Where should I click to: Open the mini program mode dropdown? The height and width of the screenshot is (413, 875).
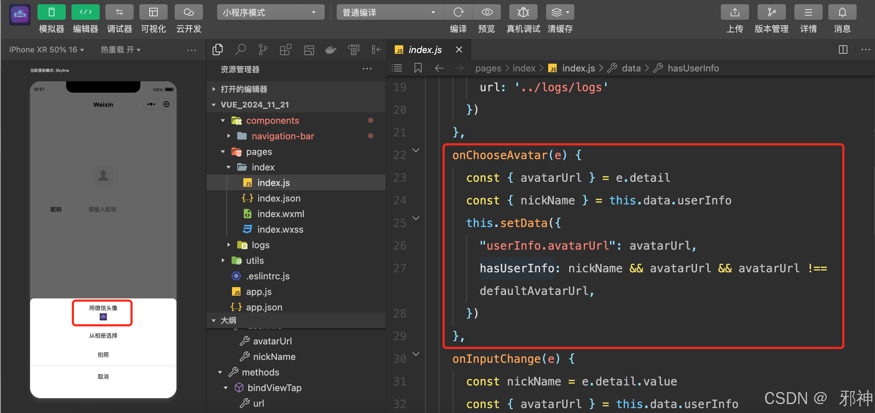(x=270, y=12)
